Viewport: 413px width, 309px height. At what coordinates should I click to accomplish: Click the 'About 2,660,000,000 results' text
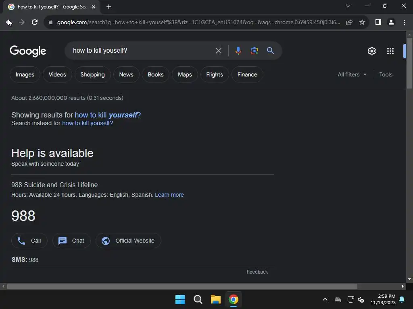(x=67, y=98)
